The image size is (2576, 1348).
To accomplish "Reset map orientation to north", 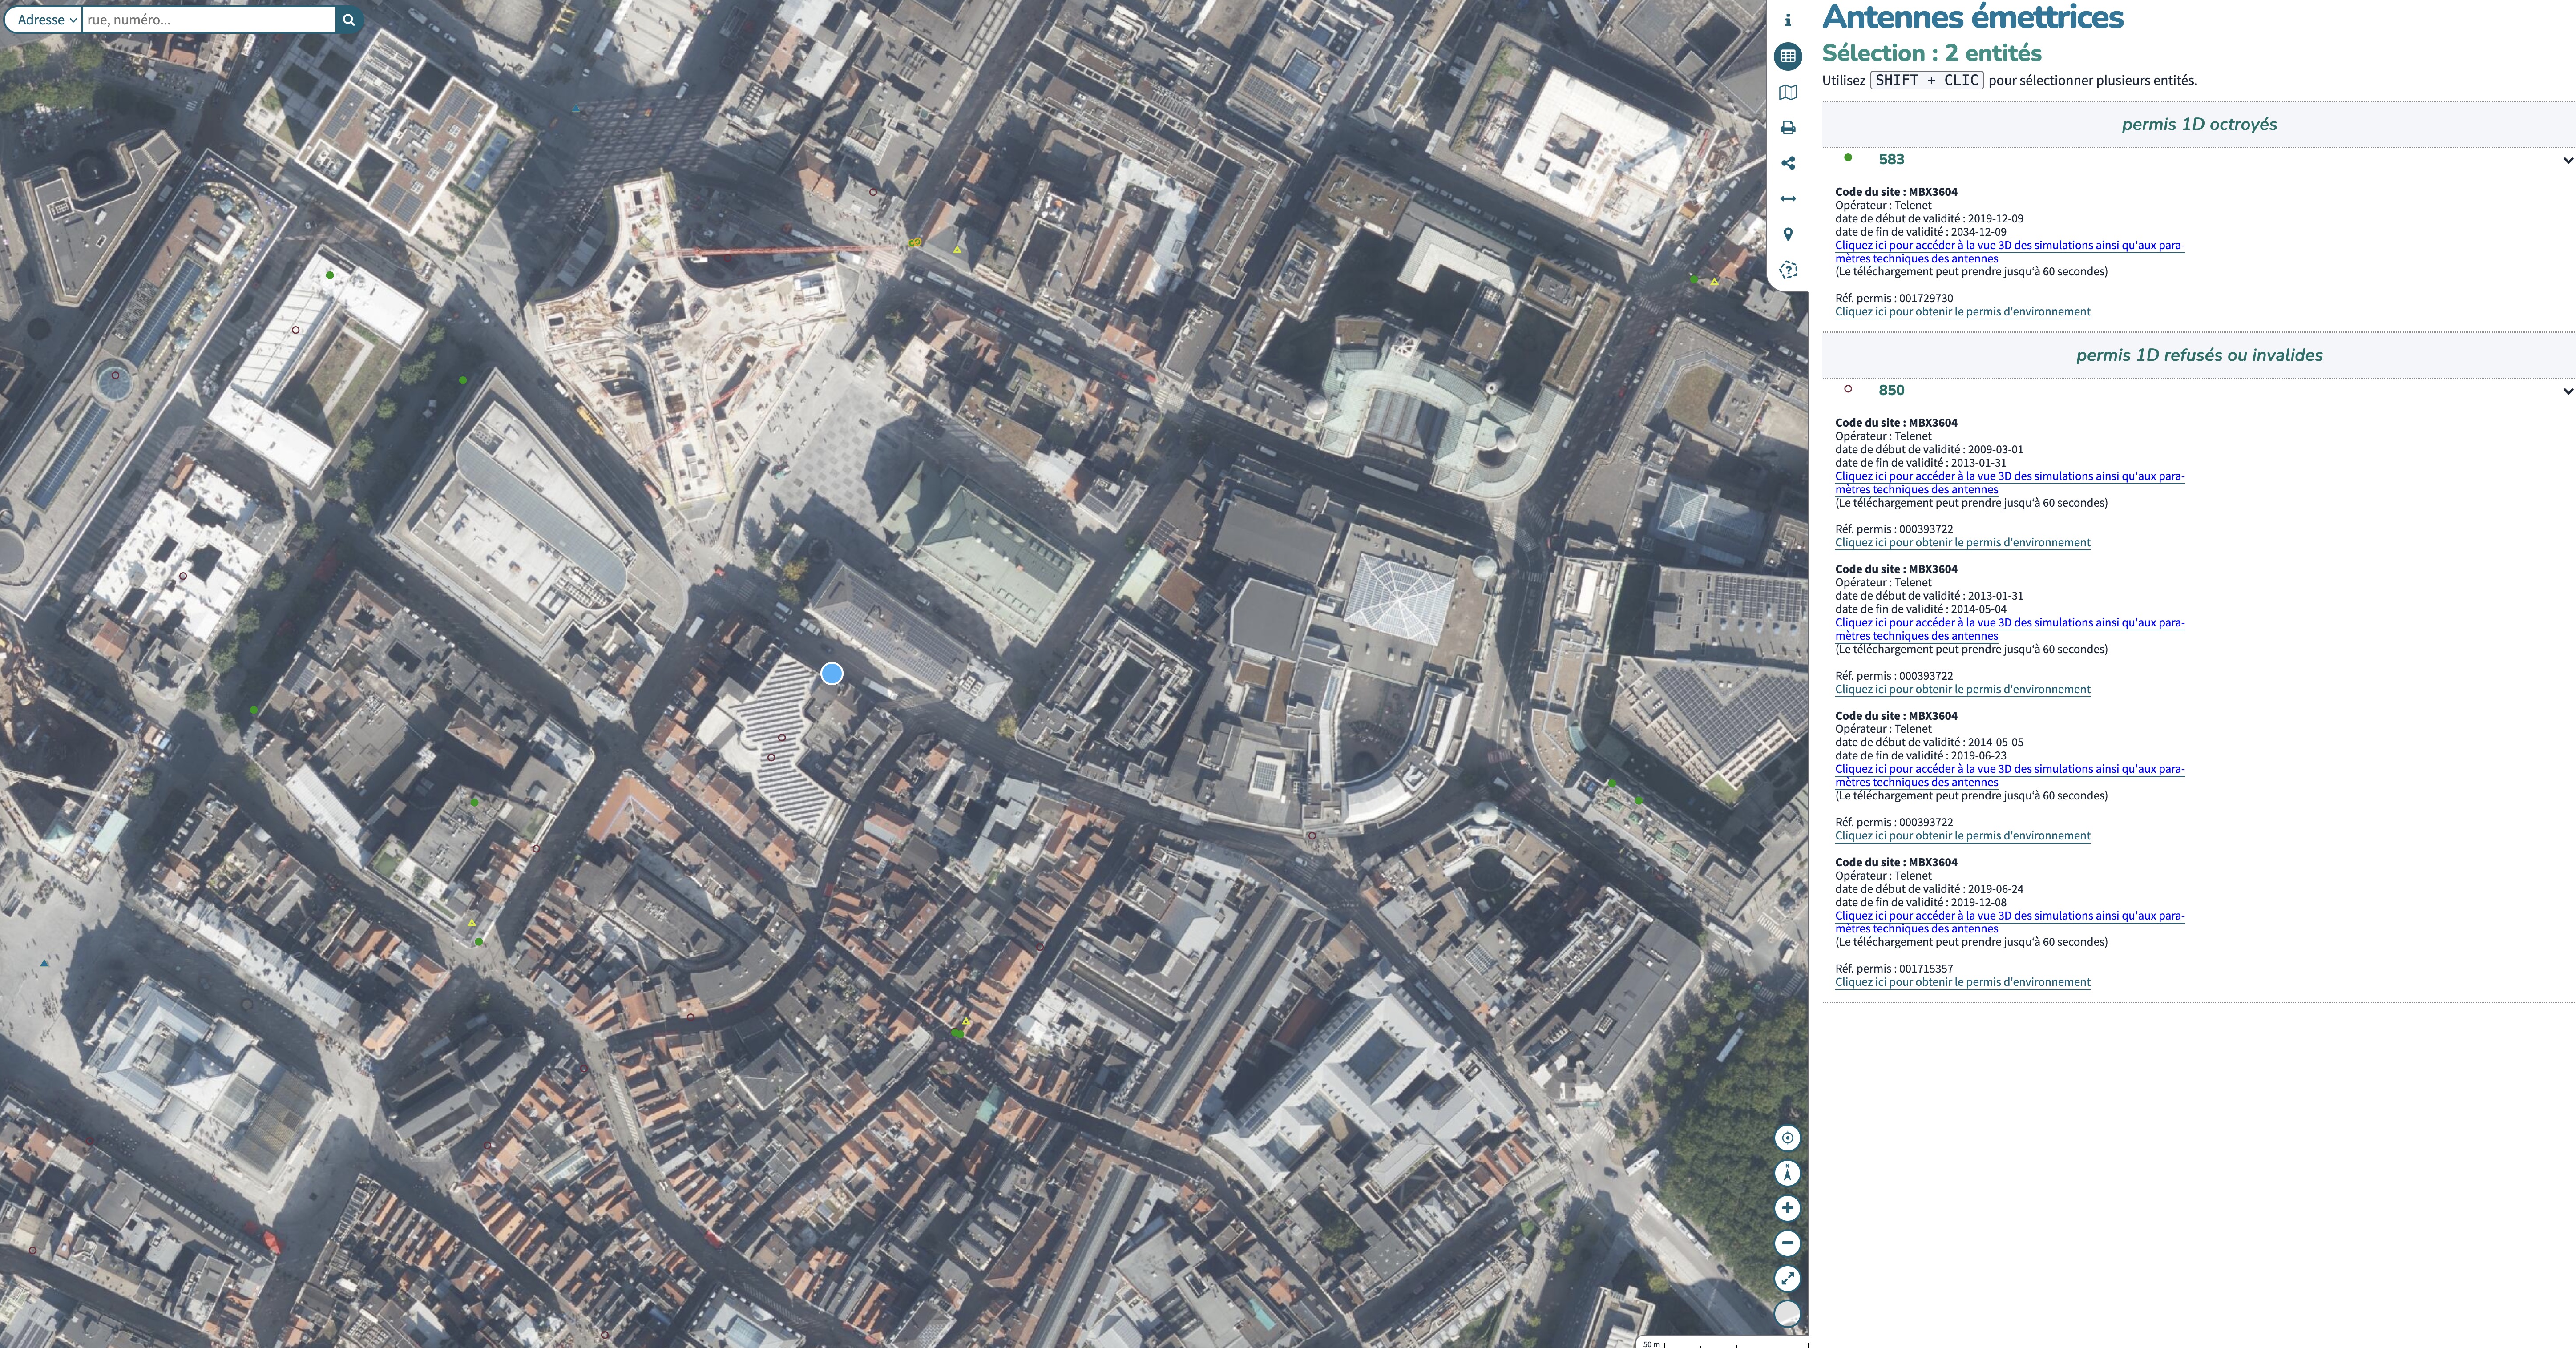I will 1787,1173.
